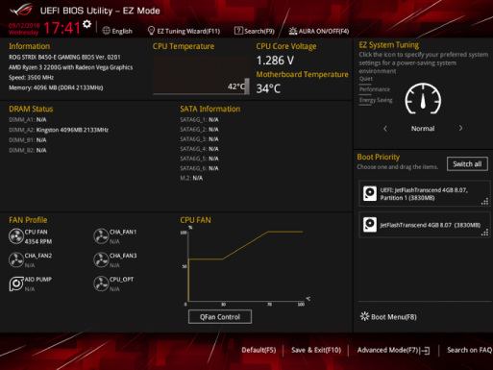493x370 pixels.
Task: Click the Switch all button
Action: (x=467, y=164)
